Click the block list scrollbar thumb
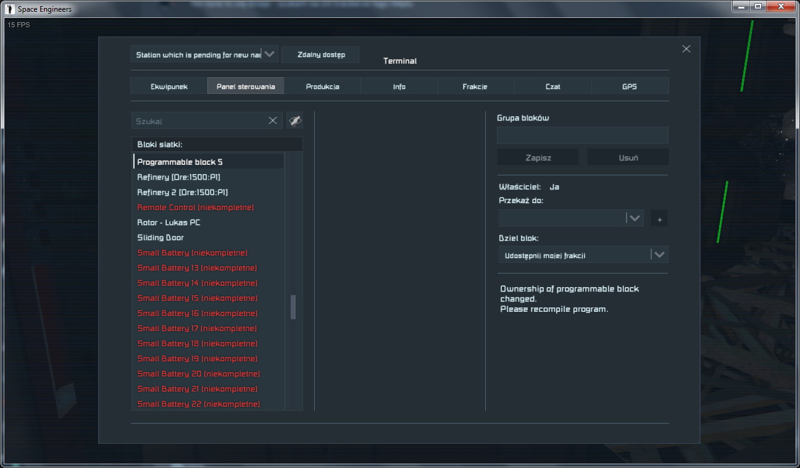The width and height of the screenshot is (800, 468). (293, 307)
